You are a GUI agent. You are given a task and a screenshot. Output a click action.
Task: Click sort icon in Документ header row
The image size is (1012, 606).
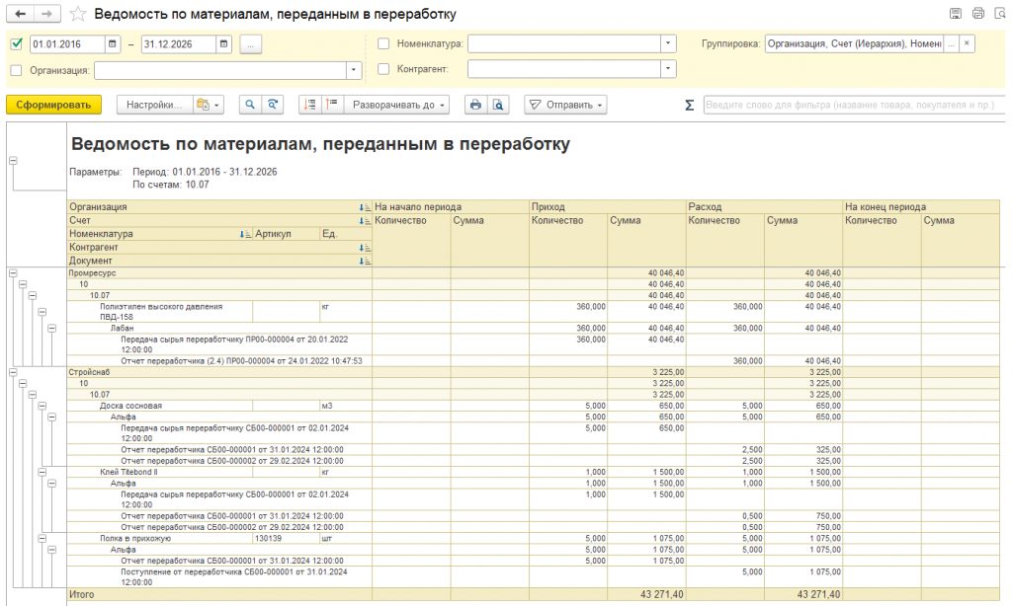365,262
